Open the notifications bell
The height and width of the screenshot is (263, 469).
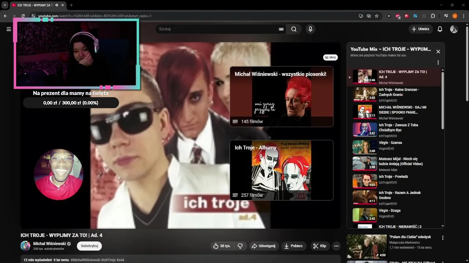[x=440, y=29]
